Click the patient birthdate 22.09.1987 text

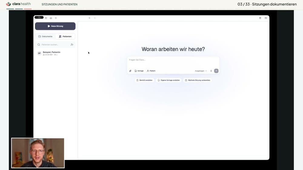[49, 55]
